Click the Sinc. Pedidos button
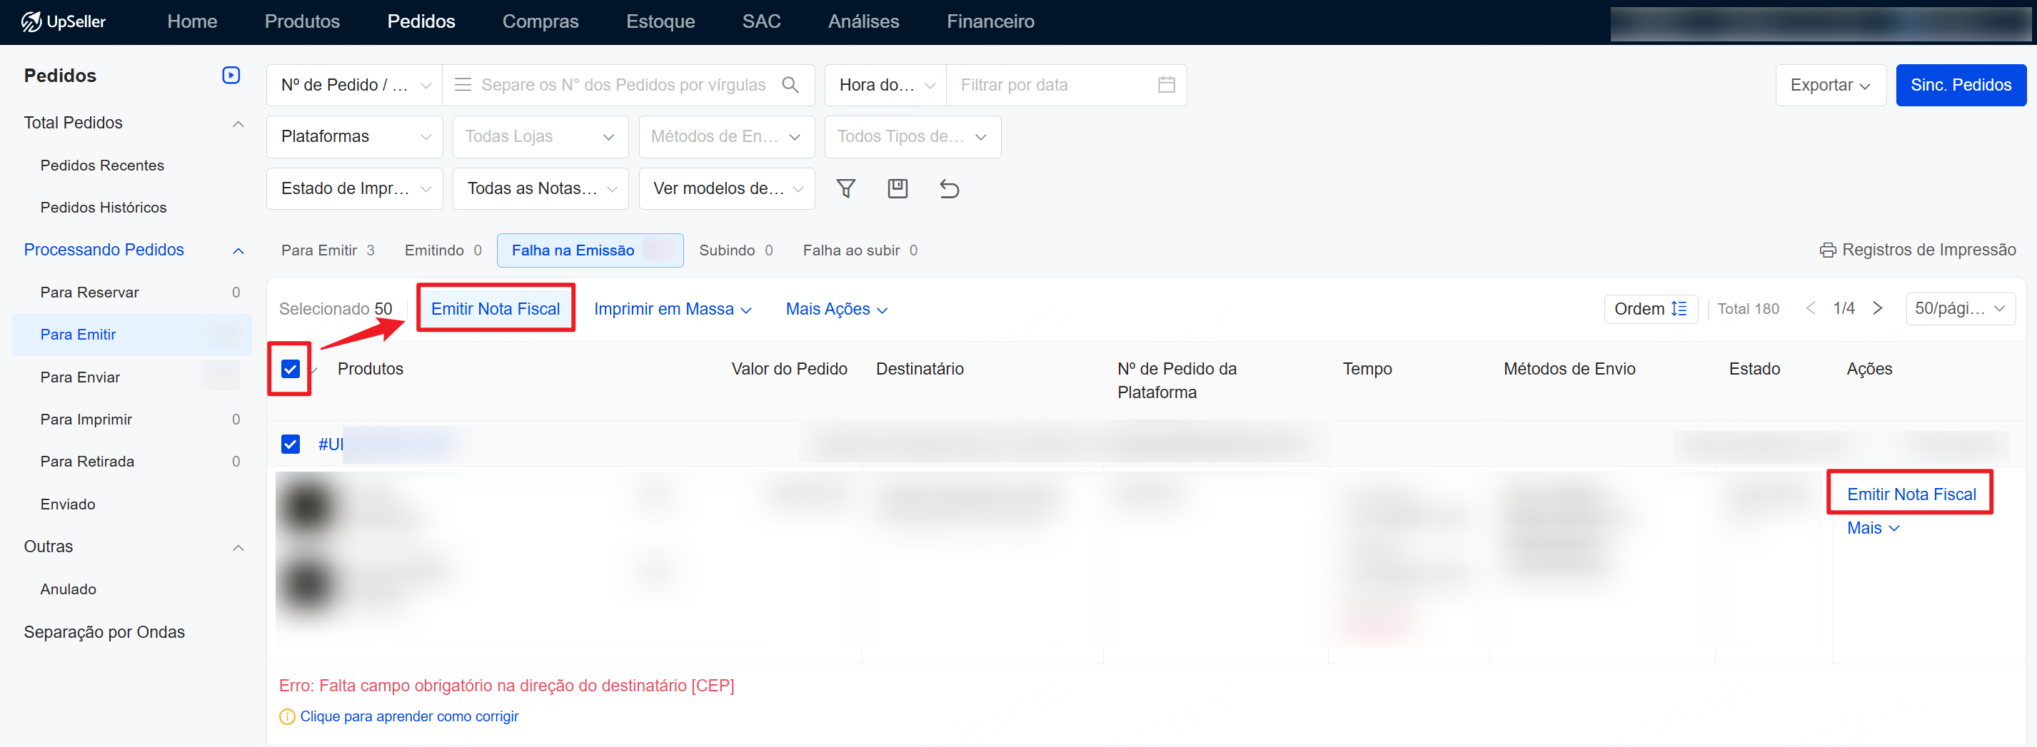Image resolution: width=2037 pixels, height=747 pixels. pos(1959,85)
